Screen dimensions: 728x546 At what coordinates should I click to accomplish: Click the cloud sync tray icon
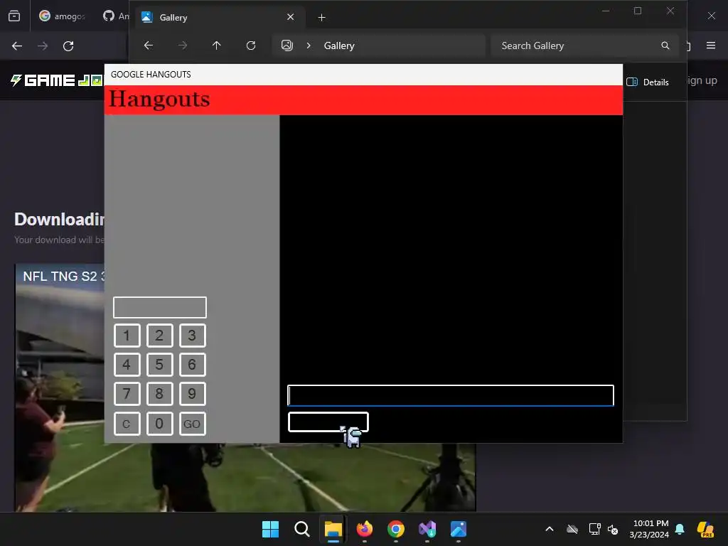[572, 529]
